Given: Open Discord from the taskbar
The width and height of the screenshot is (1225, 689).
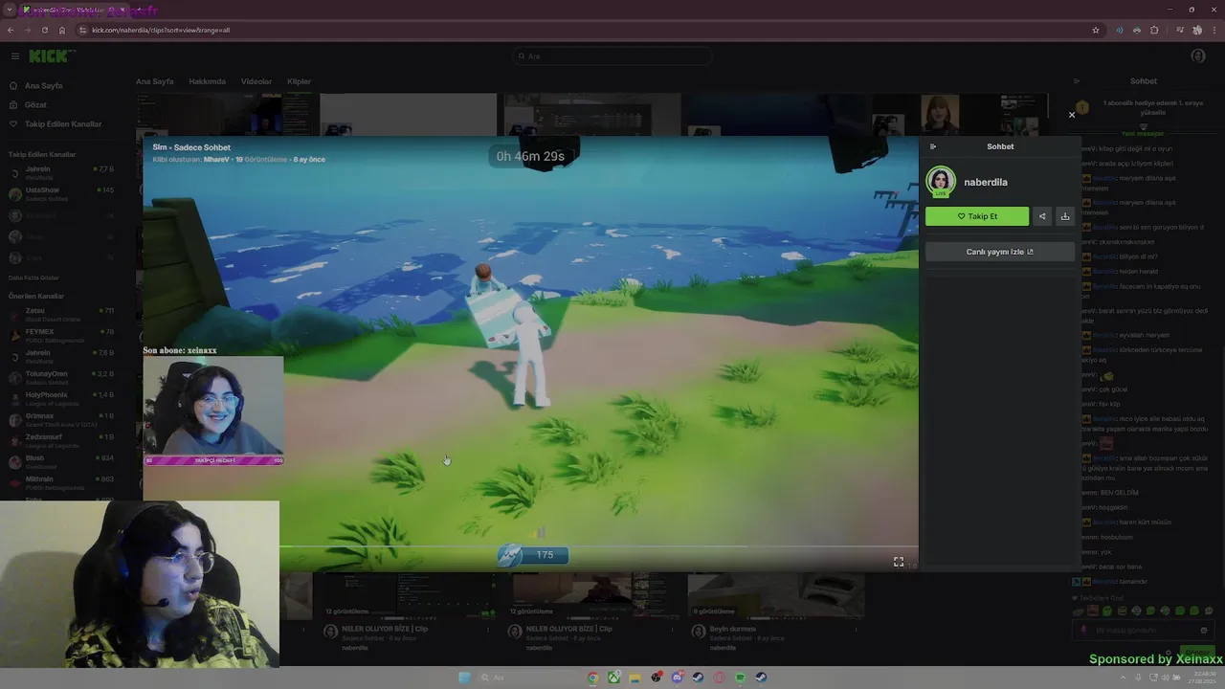Looking at the screenshot, I should [677, 678].
